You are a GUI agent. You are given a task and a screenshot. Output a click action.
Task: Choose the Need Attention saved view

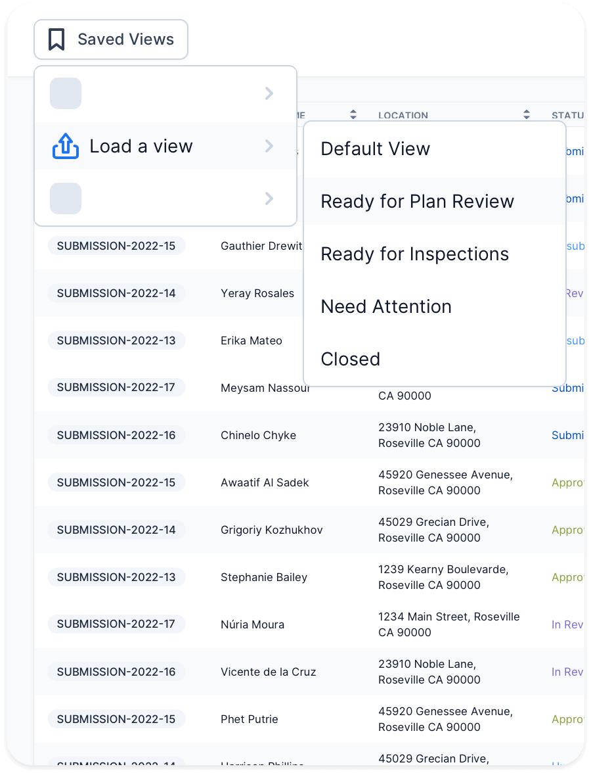(386, 306)
